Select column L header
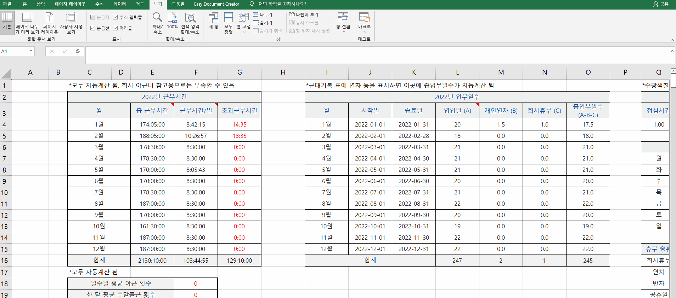This screenshot has width=676, height=298. click(457, 72)
